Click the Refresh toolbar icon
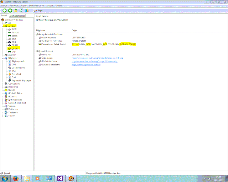 21,10
